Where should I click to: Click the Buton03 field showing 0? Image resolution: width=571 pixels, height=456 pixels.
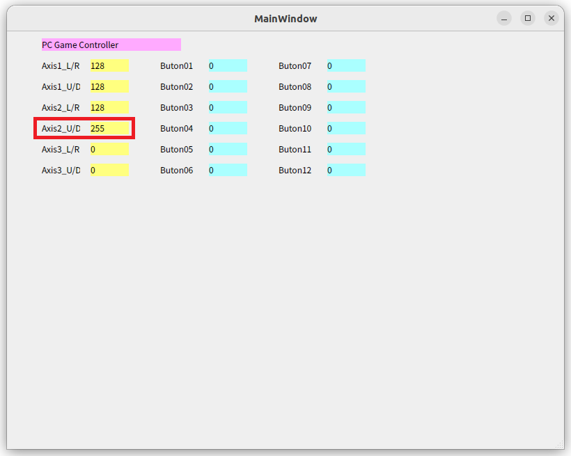226,107
